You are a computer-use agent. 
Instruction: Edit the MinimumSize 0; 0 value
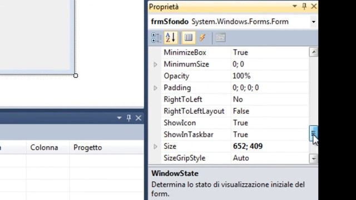tap(238, 64)
